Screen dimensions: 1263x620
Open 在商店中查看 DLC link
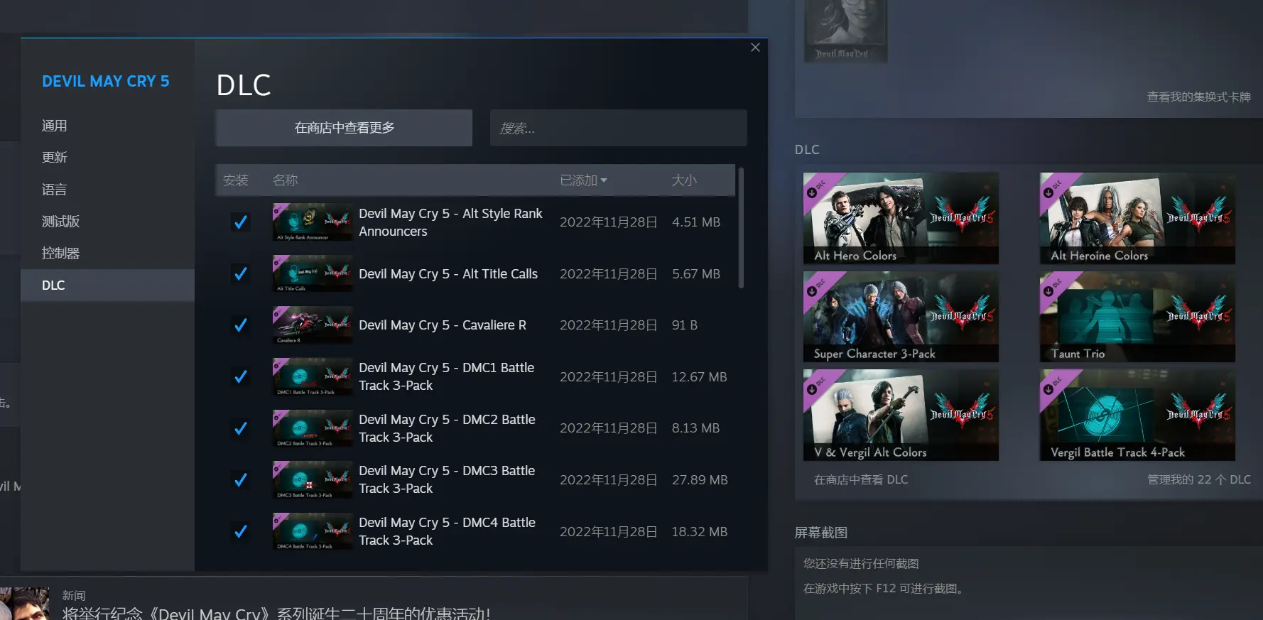coord(861,480)
